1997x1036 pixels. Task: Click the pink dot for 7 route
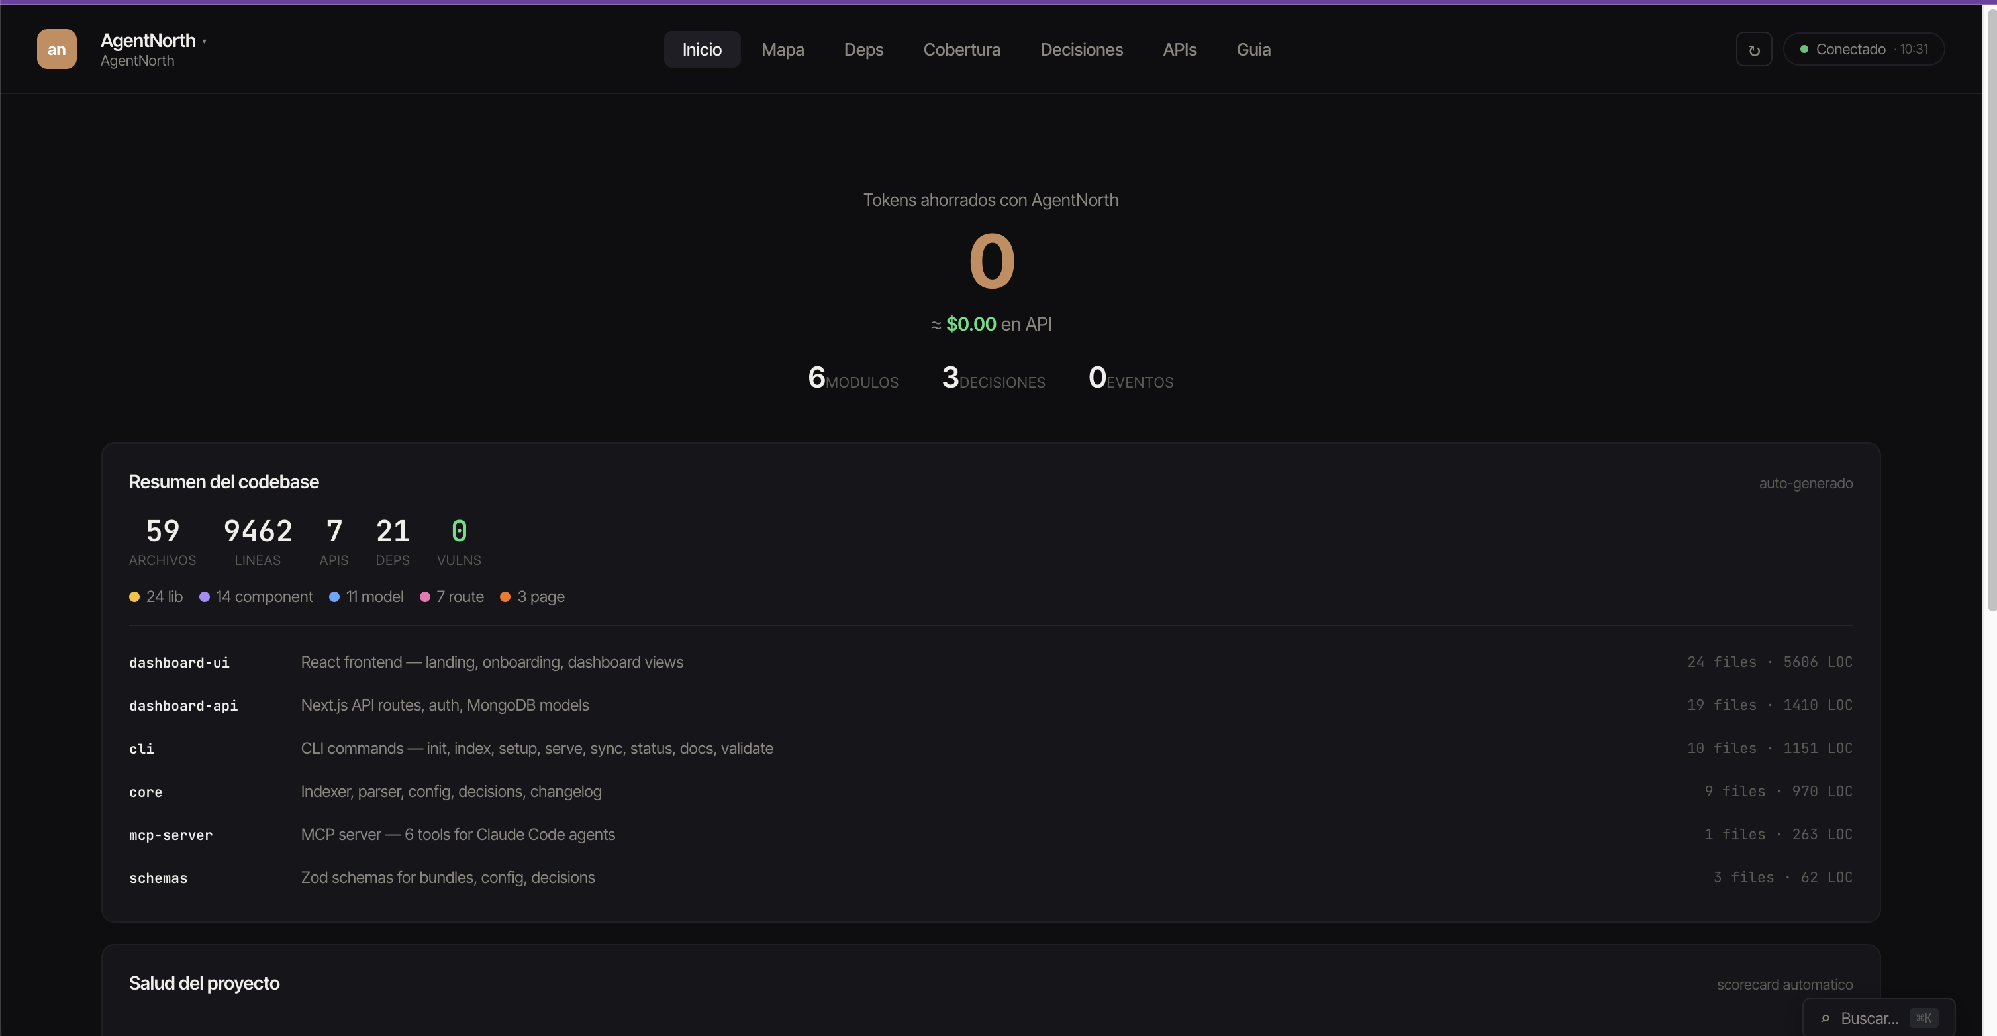point(425,597)
